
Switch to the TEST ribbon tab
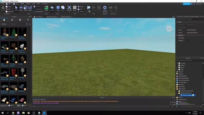(34, 4)
